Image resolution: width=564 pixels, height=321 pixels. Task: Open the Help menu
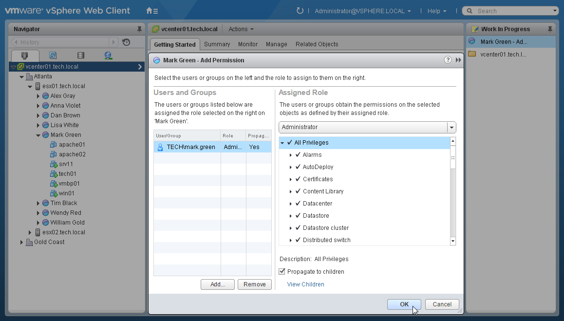437,11
